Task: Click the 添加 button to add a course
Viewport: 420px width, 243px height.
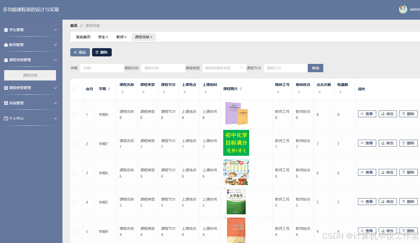Action: pos(80,52)
